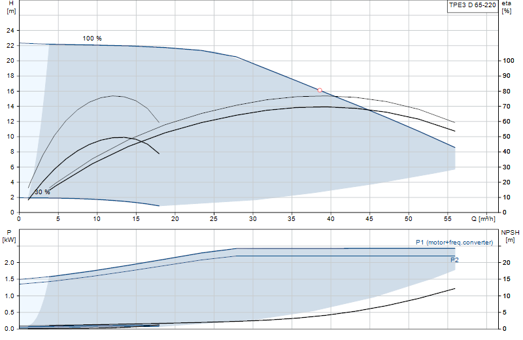
Task: Click head axis value '24'
Action: 10,30
